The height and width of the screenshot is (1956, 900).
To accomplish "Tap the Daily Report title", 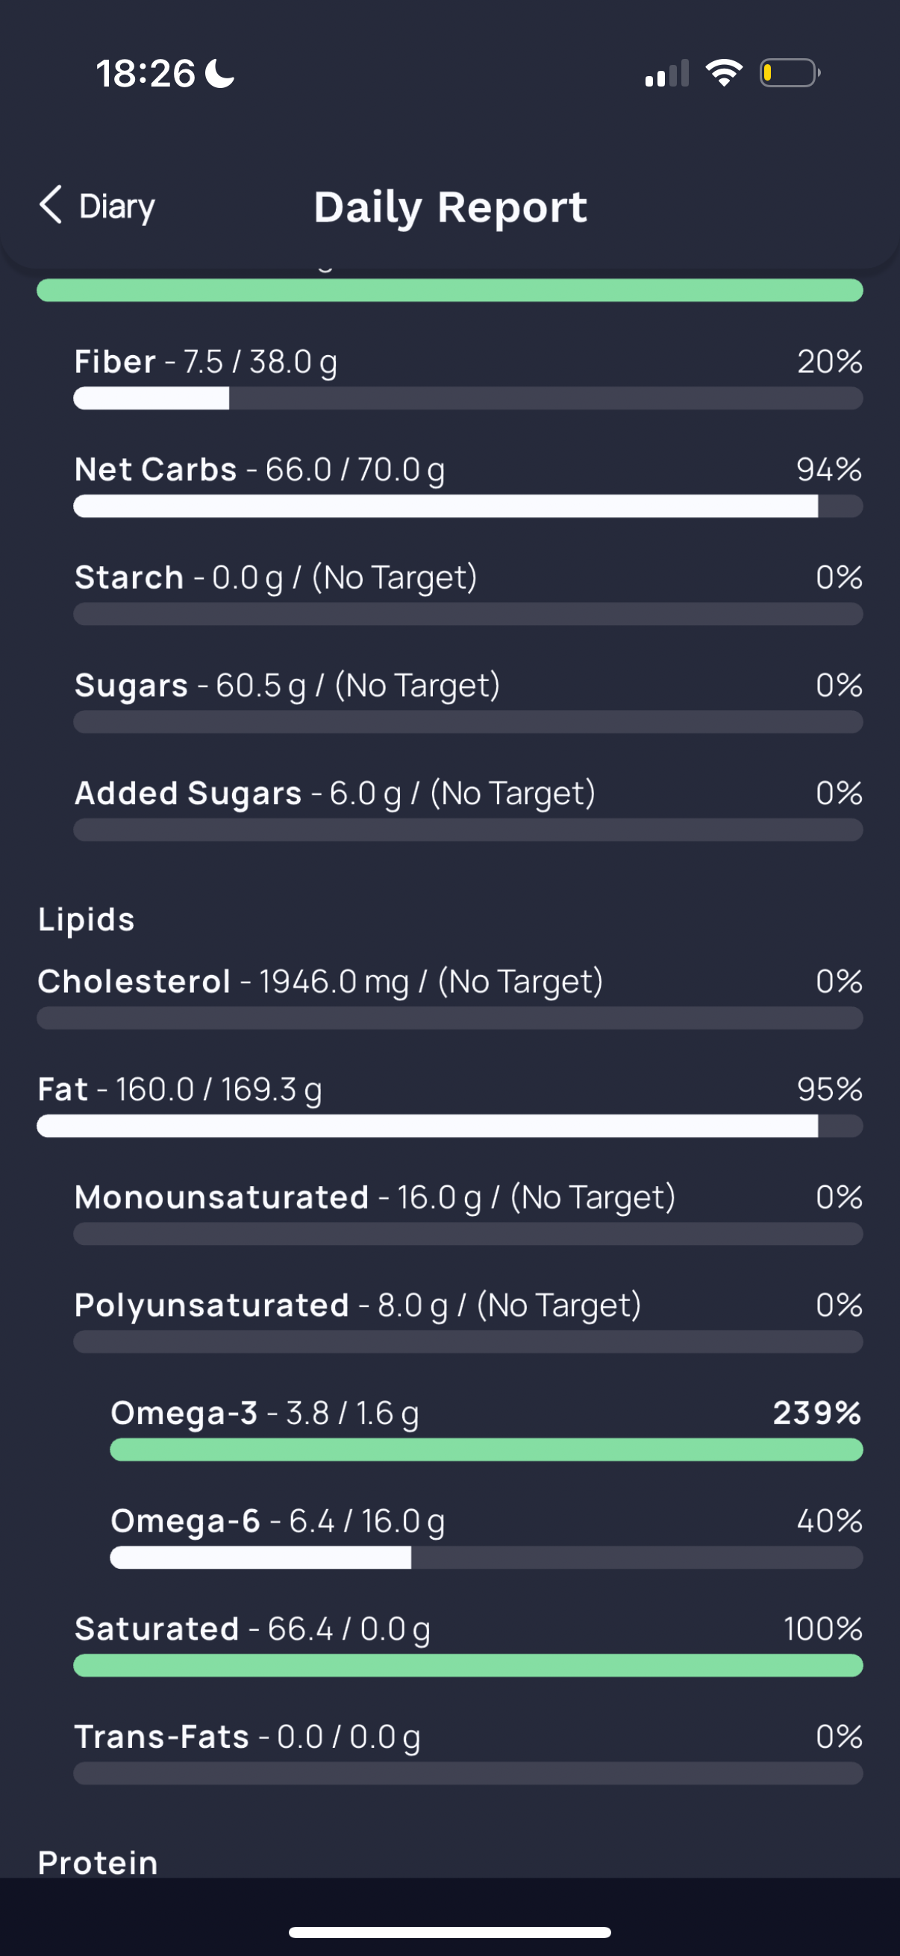I will (x=451, y=207).
